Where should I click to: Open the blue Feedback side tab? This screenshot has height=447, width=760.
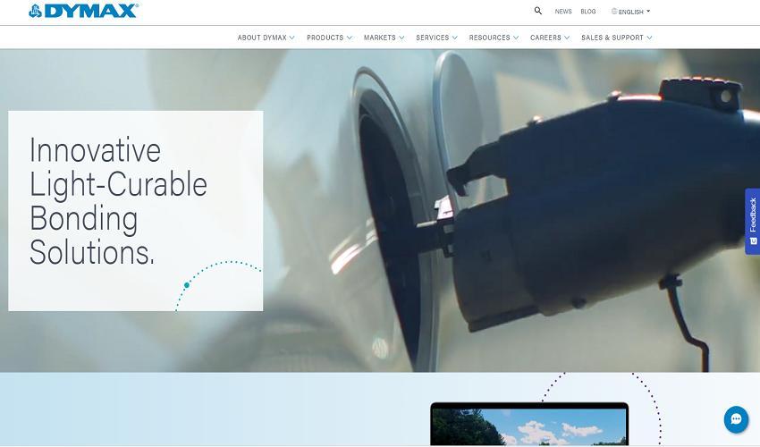coord(752,221)
